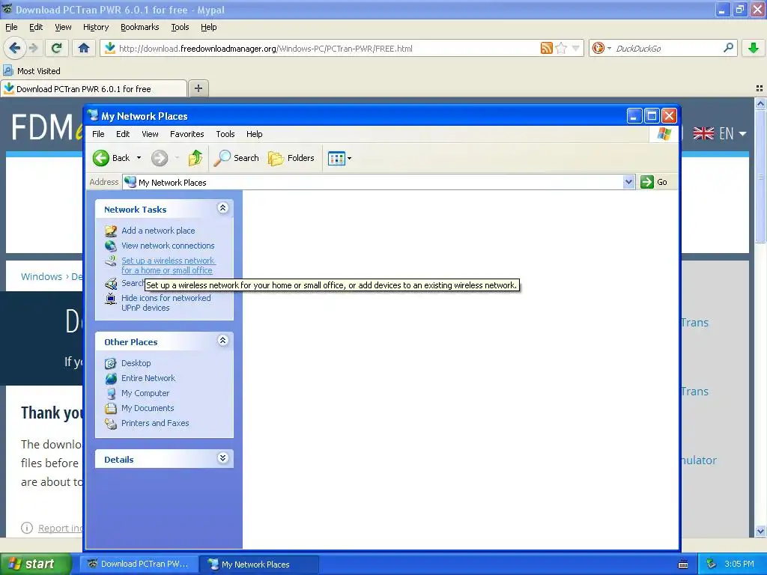Click the Back arrow in My Network Places
The image size is (767, 575).
[x=101, y=158]
